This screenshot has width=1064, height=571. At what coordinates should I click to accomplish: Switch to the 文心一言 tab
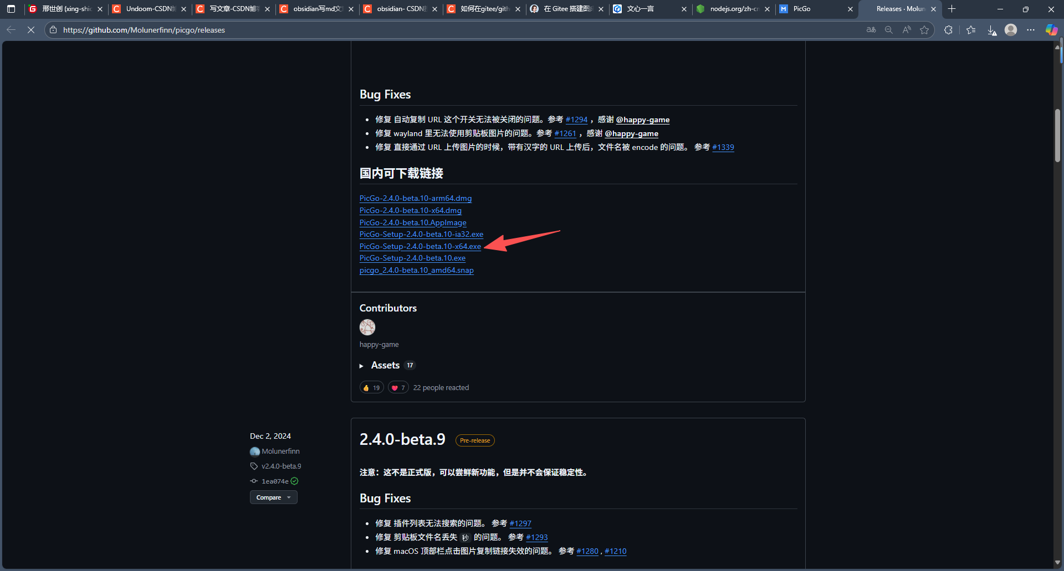651,9
